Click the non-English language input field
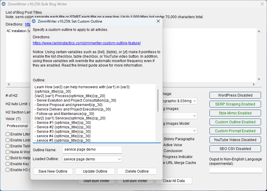Image resolution: width=267 pixels, height=191 pixels. (x=236, y=170)
